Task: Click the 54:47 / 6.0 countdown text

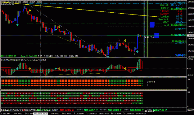Action: click(149, 37)
